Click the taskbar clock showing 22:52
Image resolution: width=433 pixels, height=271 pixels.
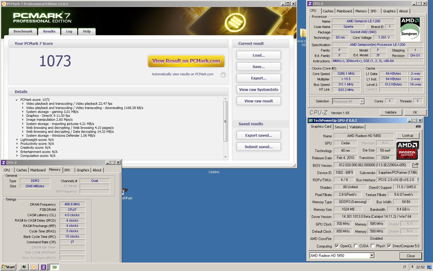pyautogui.click(x=420, y=267)
